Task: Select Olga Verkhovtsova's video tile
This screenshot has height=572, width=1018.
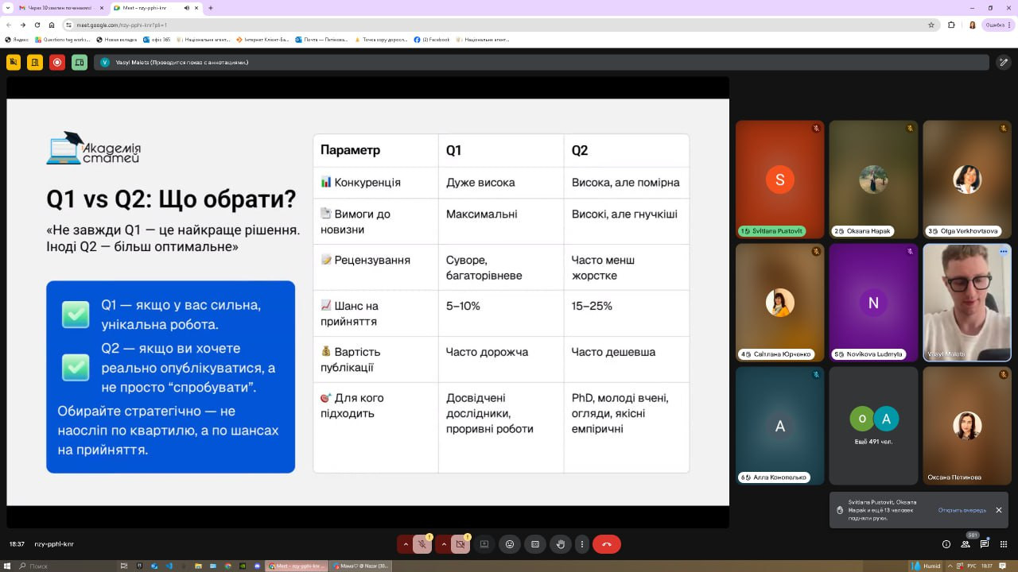Action: click(967, 180)
